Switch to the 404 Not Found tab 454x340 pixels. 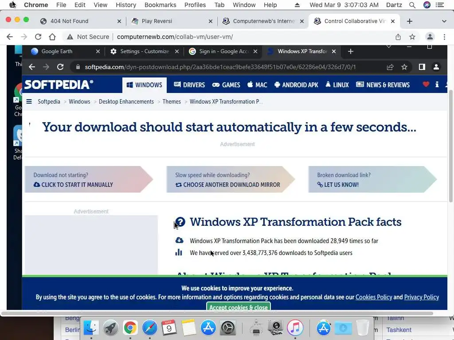pyautogui.click(x=81, y=21)
